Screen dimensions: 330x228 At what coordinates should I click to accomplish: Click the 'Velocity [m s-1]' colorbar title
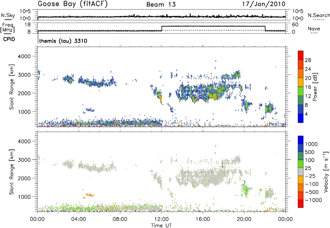[326, 172]
